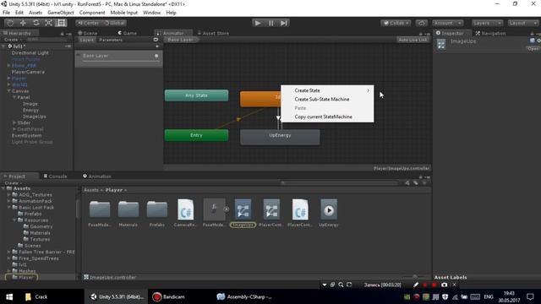The height and width of the screenshot is (304, 541).
Task: Open Windows Start menu
Action: (9, 296)
